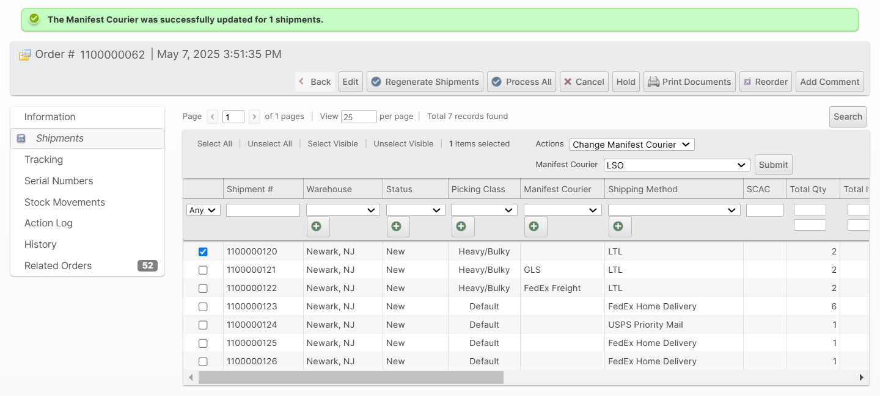Open the Tracking tab in sidebar
This screenshot has height=396, width=880.
[43, 159]
